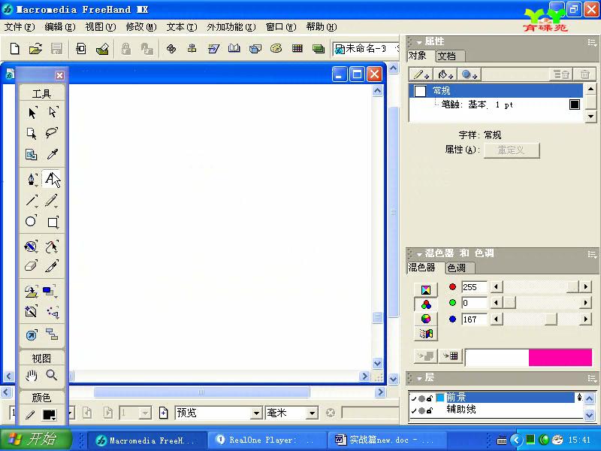This screenshot has height=451, width=601.
Task: Open a file using the folder icon
Action: tap(35, 49)
